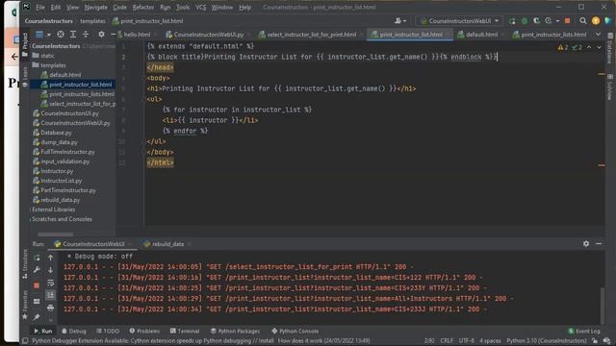Click the Expand All icon in the Project toolbar
616x346 pixels.
(73, 35)
